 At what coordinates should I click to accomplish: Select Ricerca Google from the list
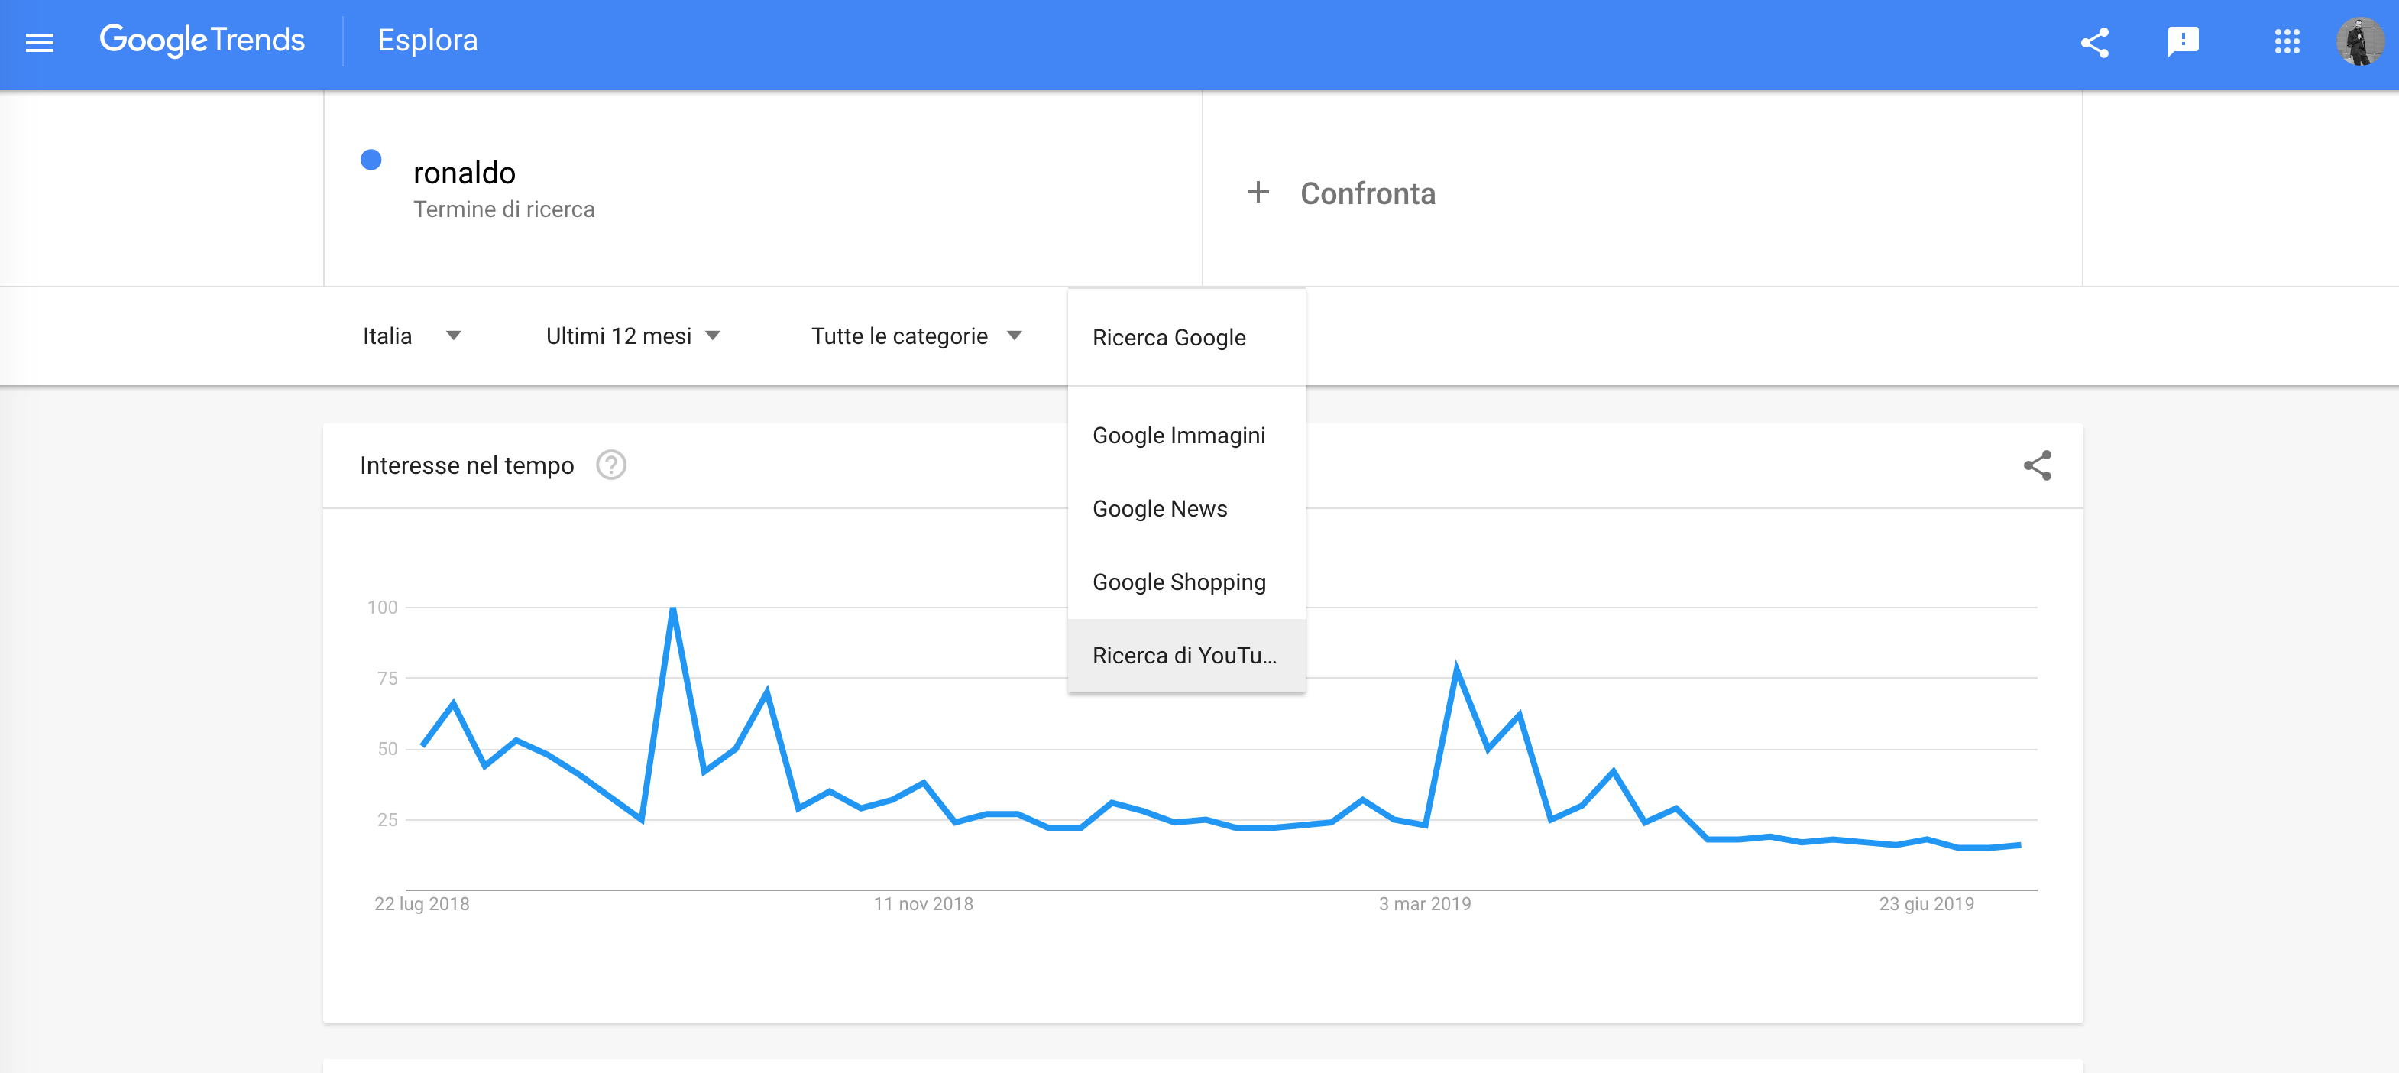[1168, 337]
